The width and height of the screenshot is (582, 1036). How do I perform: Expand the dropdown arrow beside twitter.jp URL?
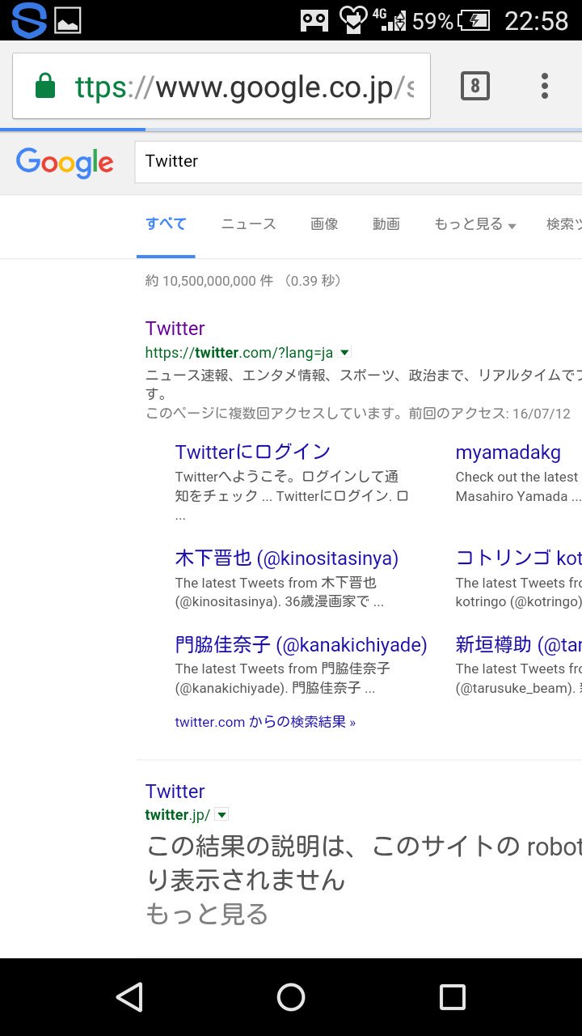(x=221, y=815)
